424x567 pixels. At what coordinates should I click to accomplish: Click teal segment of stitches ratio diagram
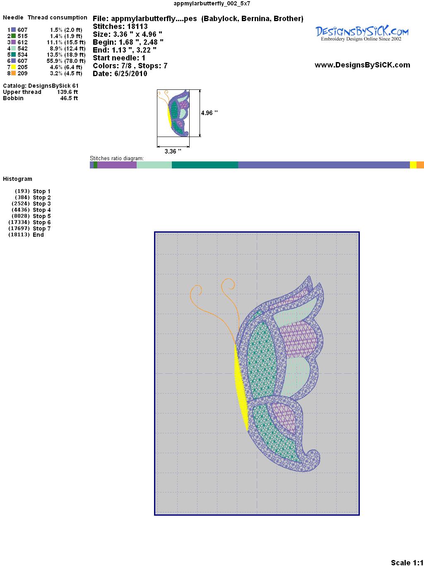(x=205, y=165)
